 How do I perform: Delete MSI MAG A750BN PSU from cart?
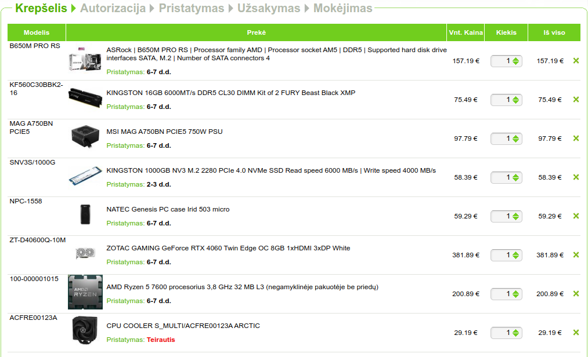tap(576, 139)
